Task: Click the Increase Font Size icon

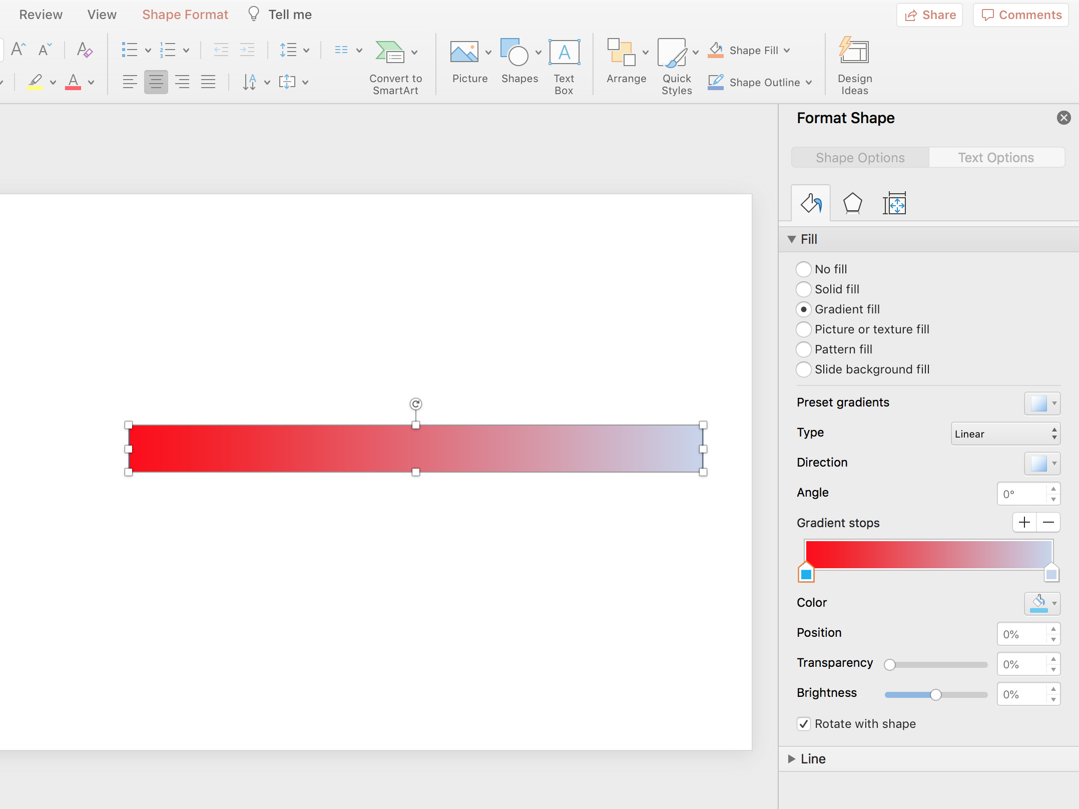Action: [x=19, y=50]
